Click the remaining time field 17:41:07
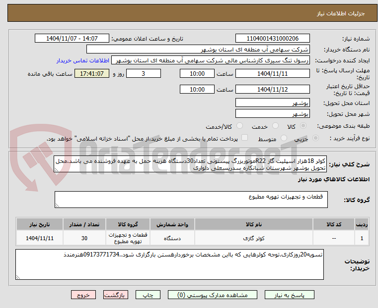The image size is (378, 308). [92, 73]
